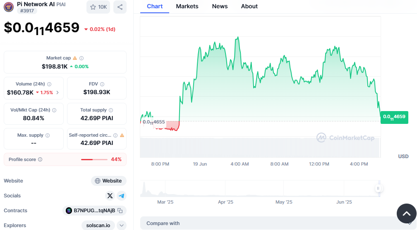Open the Volume (24h) info icon

[x=49, y=84]
